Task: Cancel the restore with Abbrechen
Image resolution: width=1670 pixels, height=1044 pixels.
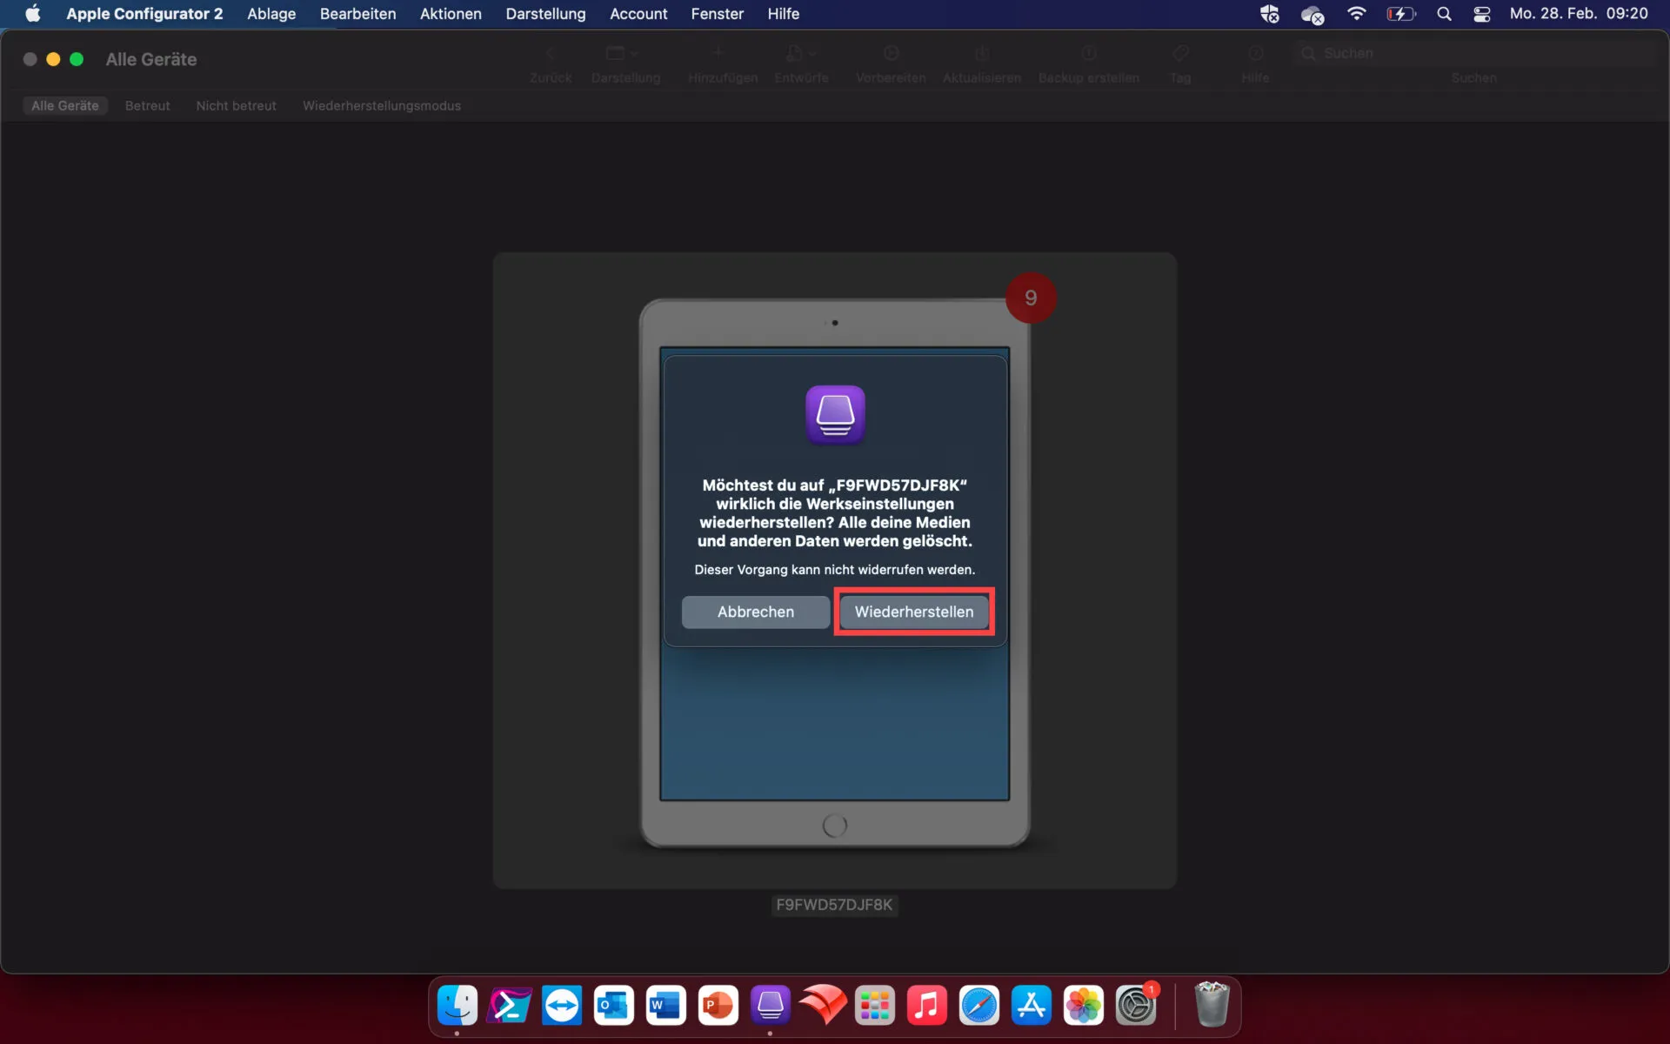Action: (x=755, y=612)
